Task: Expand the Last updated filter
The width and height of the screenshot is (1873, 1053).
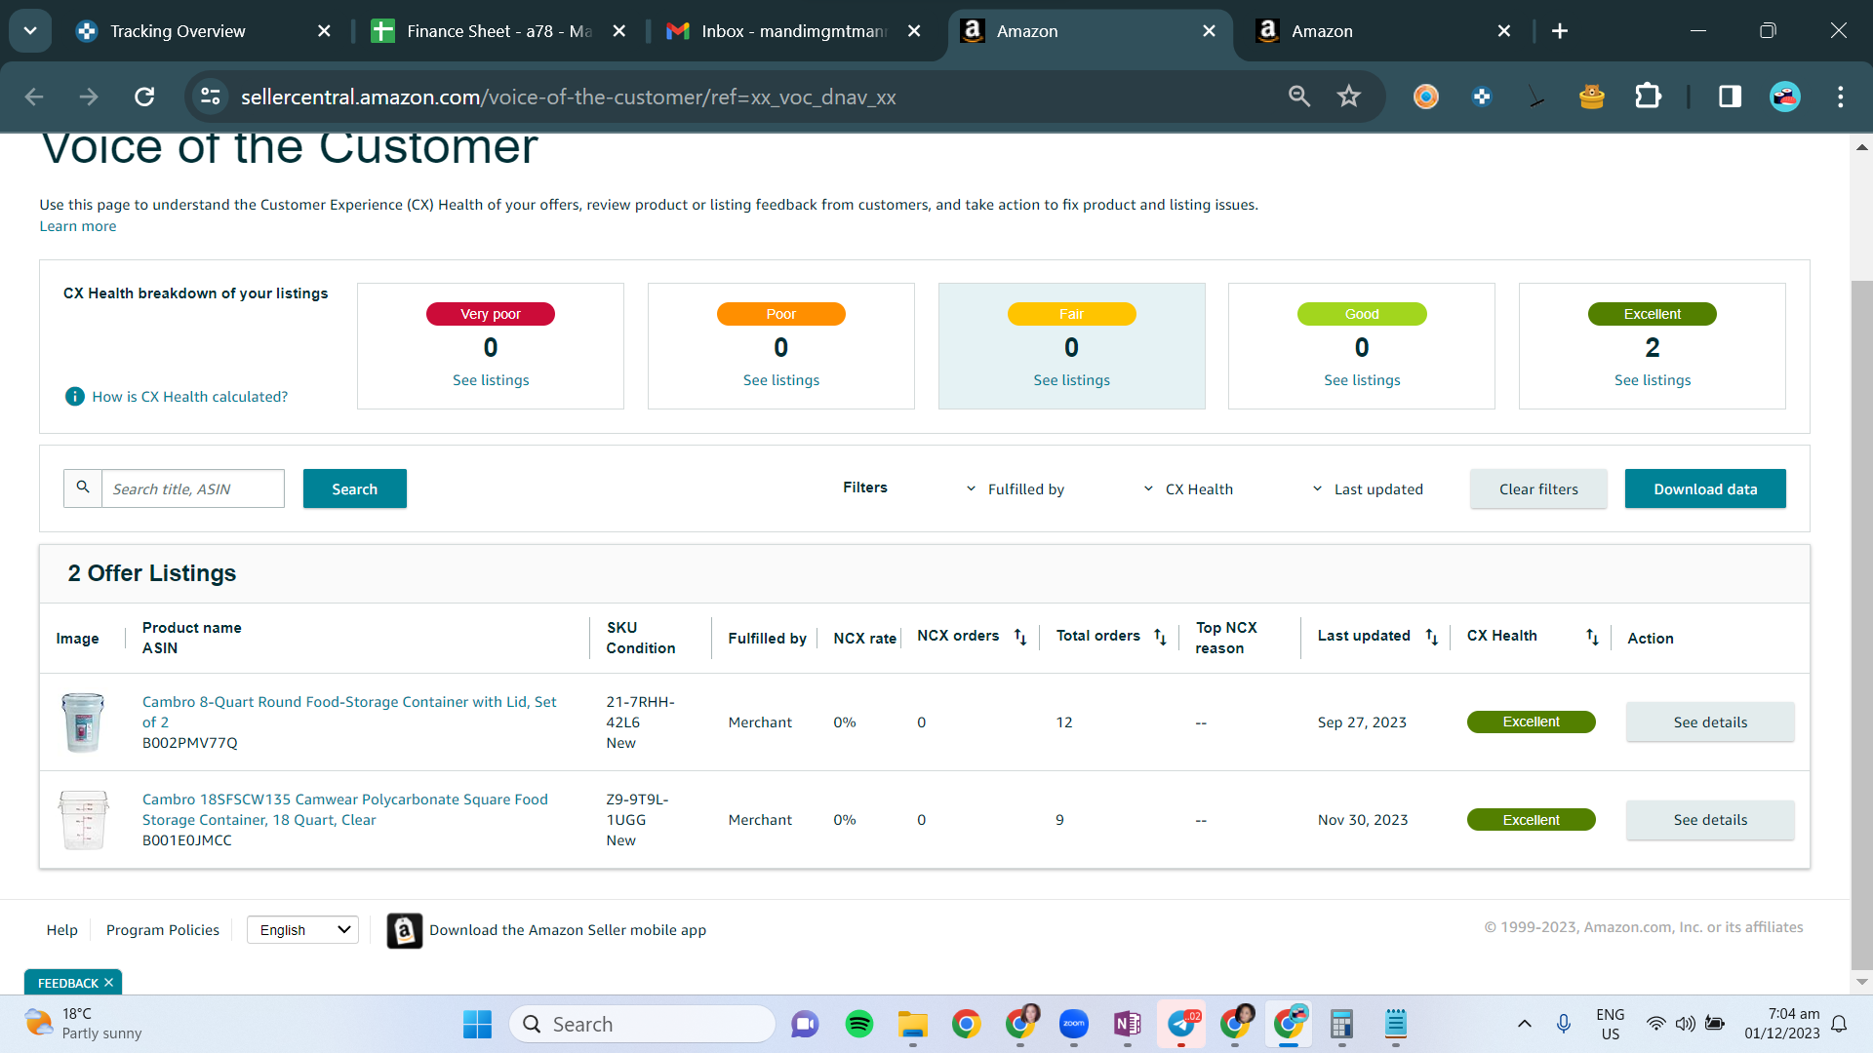Action: point(1368,488)
